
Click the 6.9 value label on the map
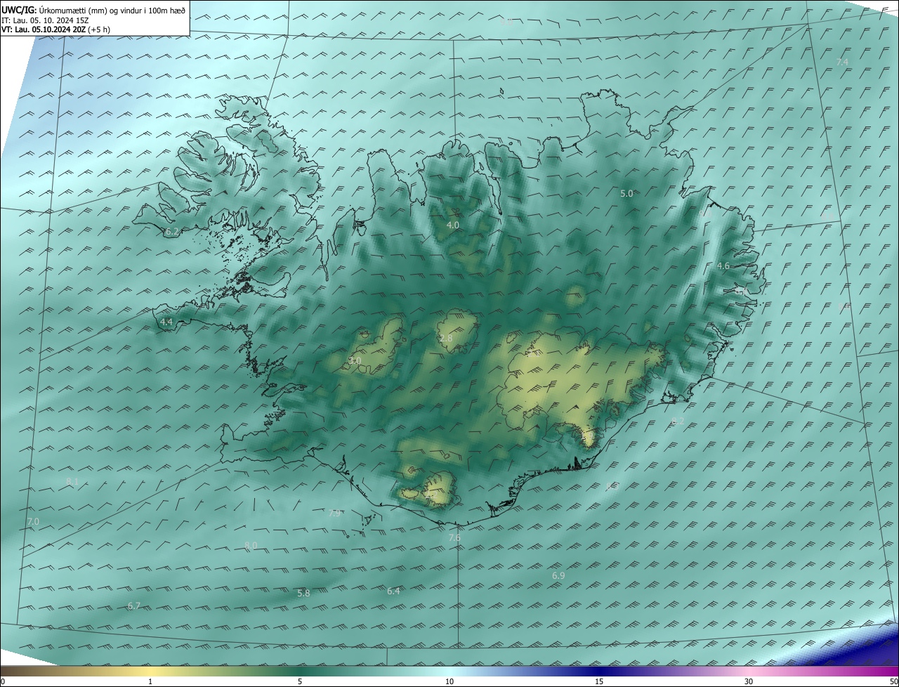click(x=558, y=576)
